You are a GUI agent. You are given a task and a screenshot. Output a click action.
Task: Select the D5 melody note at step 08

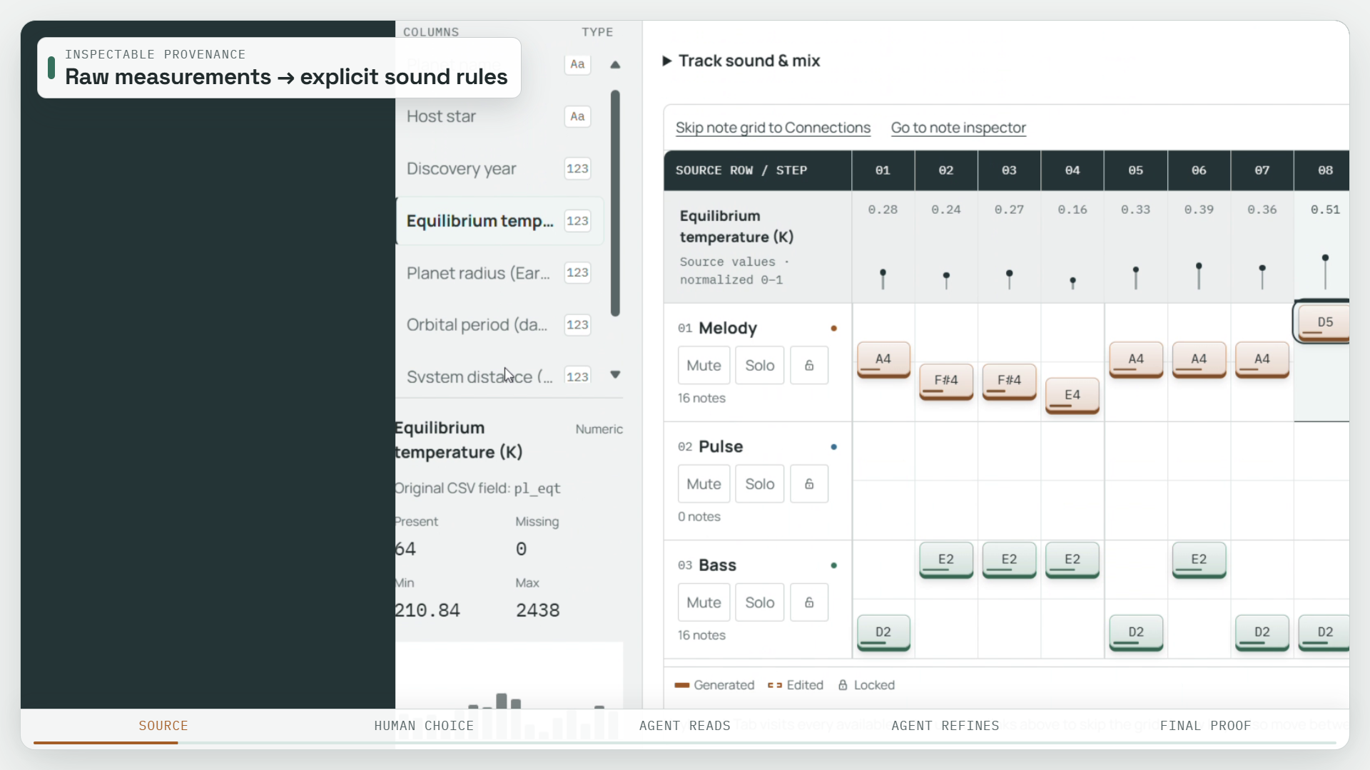point(1324,322)
